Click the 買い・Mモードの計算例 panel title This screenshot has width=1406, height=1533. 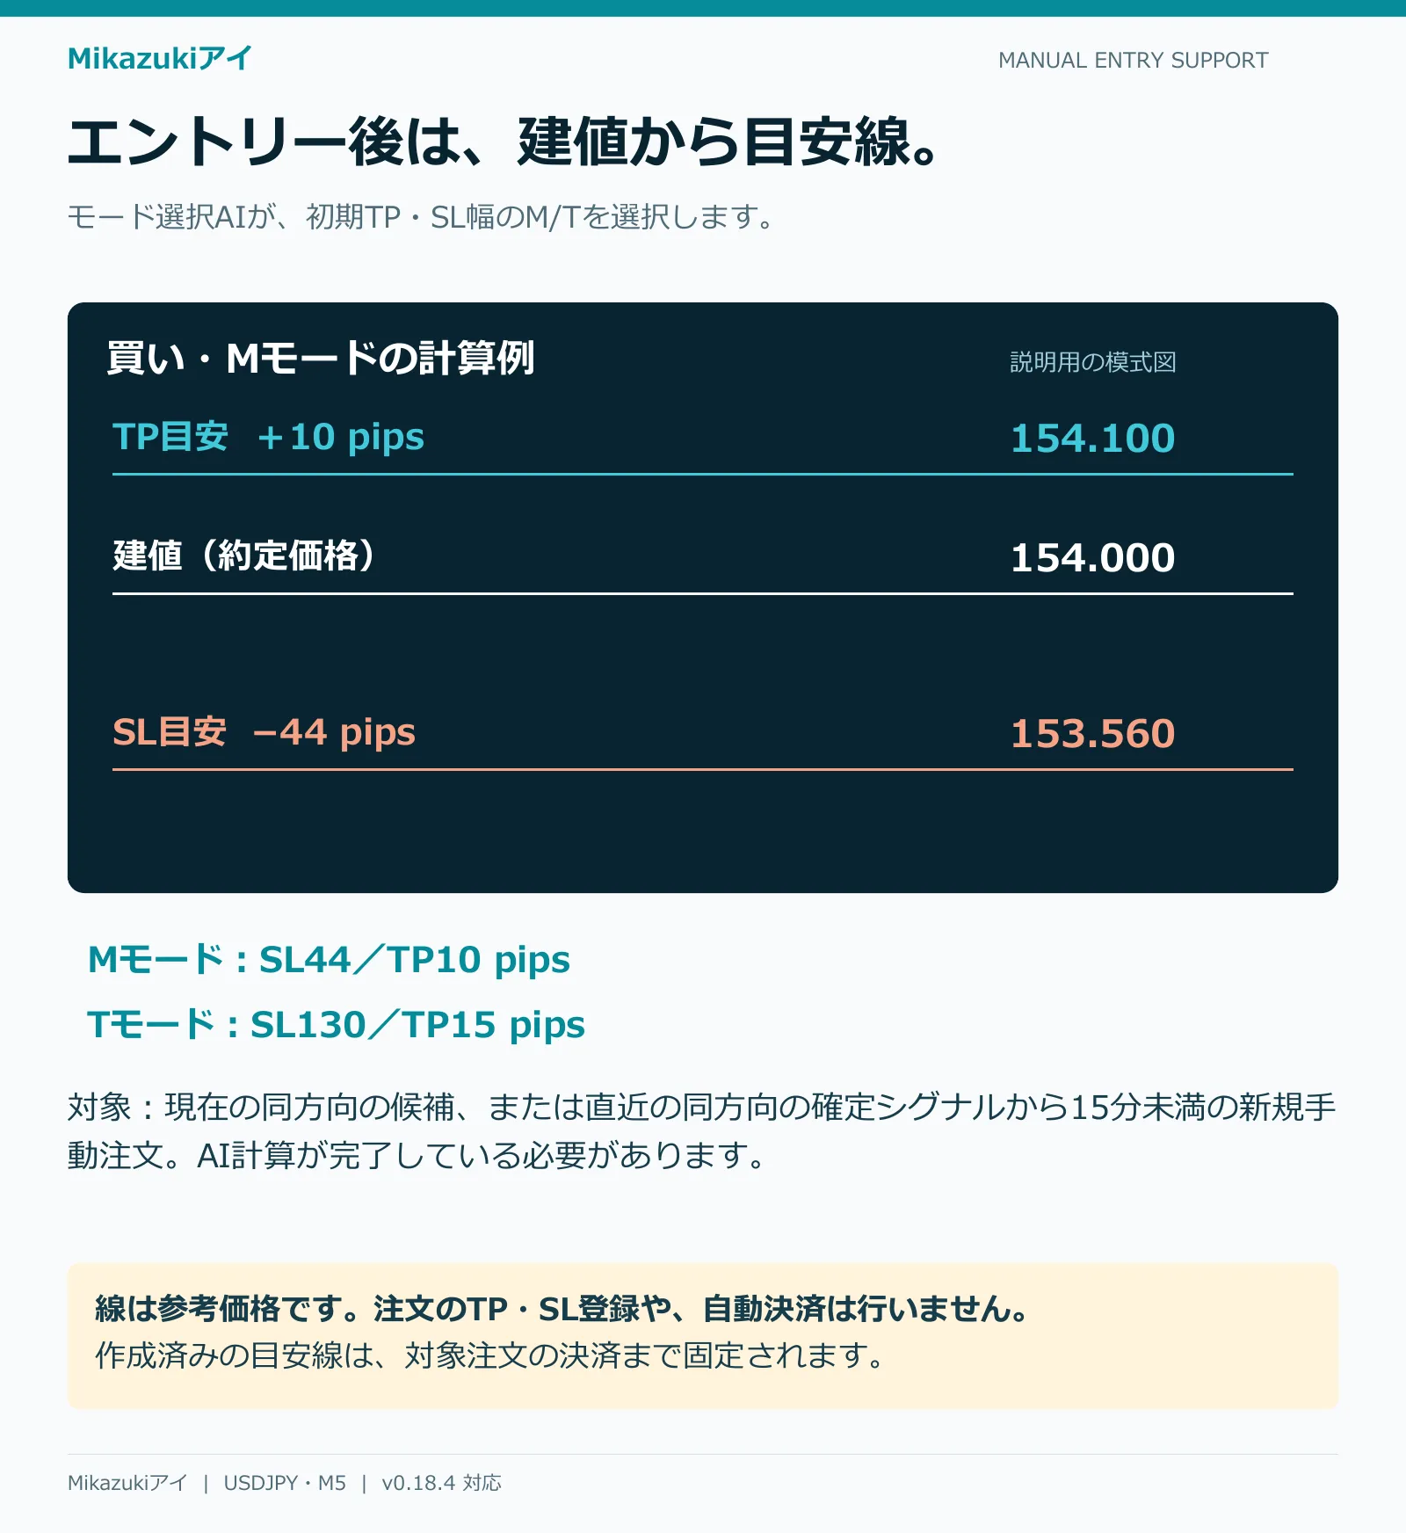(x=321, y=358)
